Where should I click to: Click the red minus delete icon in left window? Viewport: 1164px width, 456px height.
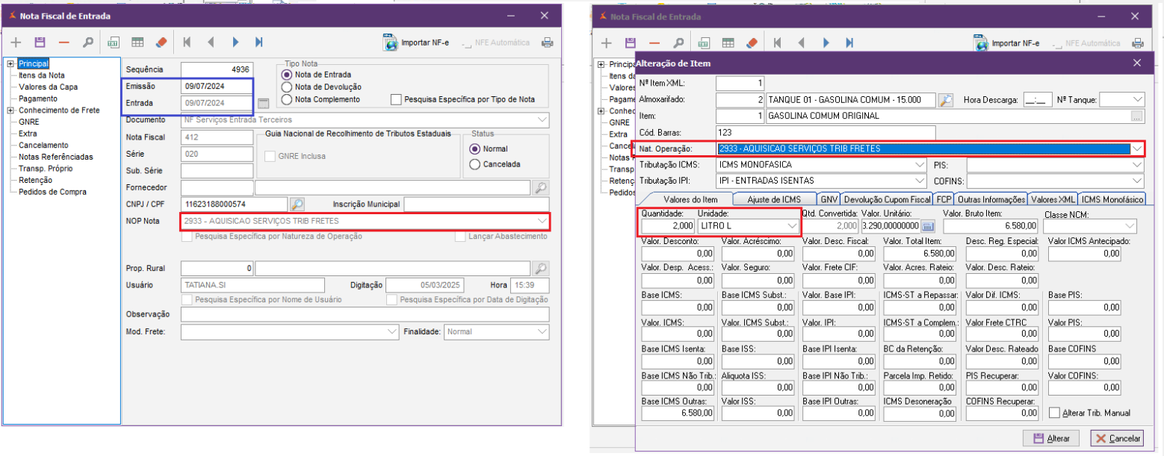click(64, 43)
